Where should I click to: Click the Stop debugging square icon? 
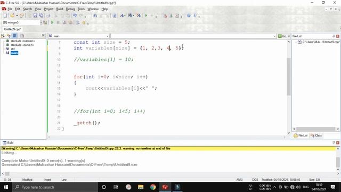58,22
